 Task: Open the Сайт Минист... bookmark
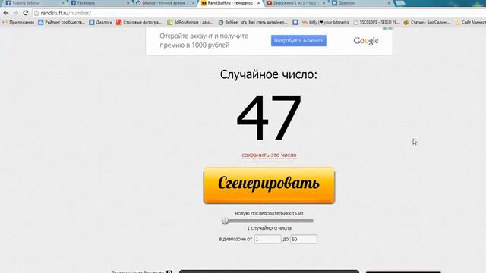pyautogui.click(x=470, y=22)
